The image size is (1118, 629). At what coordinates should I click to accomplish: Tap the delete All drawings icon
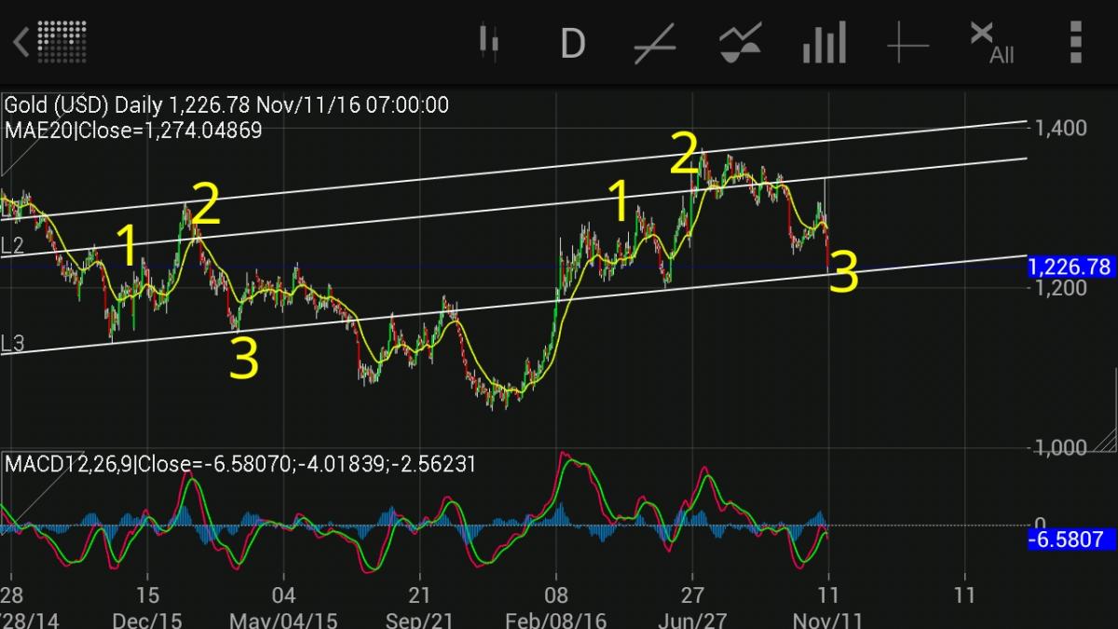[990, 43]
